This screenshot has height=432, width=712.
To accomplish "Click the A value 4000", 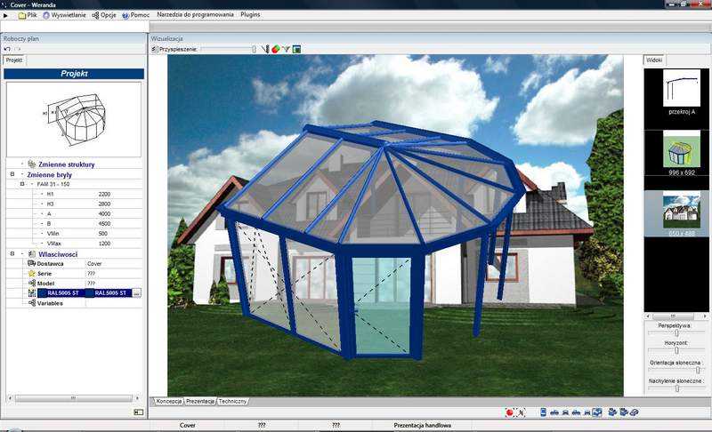I will (104, 214).
